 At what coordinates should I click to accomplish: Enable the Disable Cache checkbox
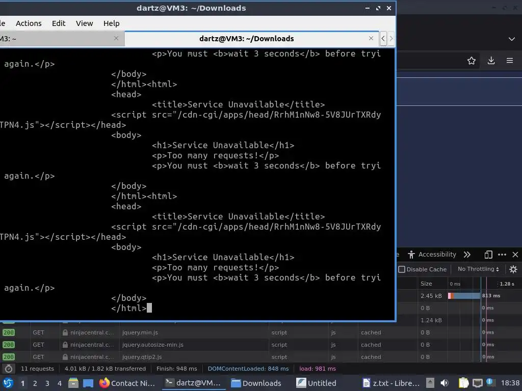point(402,269)
